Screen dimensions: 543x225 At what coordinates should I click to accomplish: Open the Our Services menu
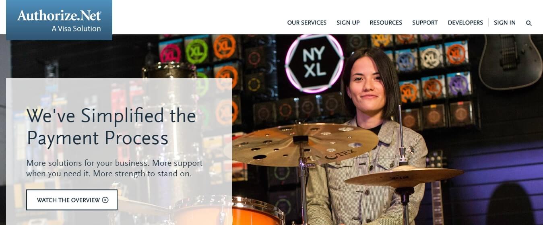(307, 23)
